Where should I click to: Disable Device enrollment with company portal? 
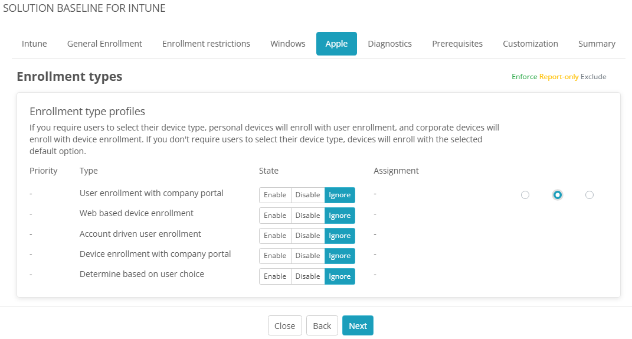coord(307,256)
